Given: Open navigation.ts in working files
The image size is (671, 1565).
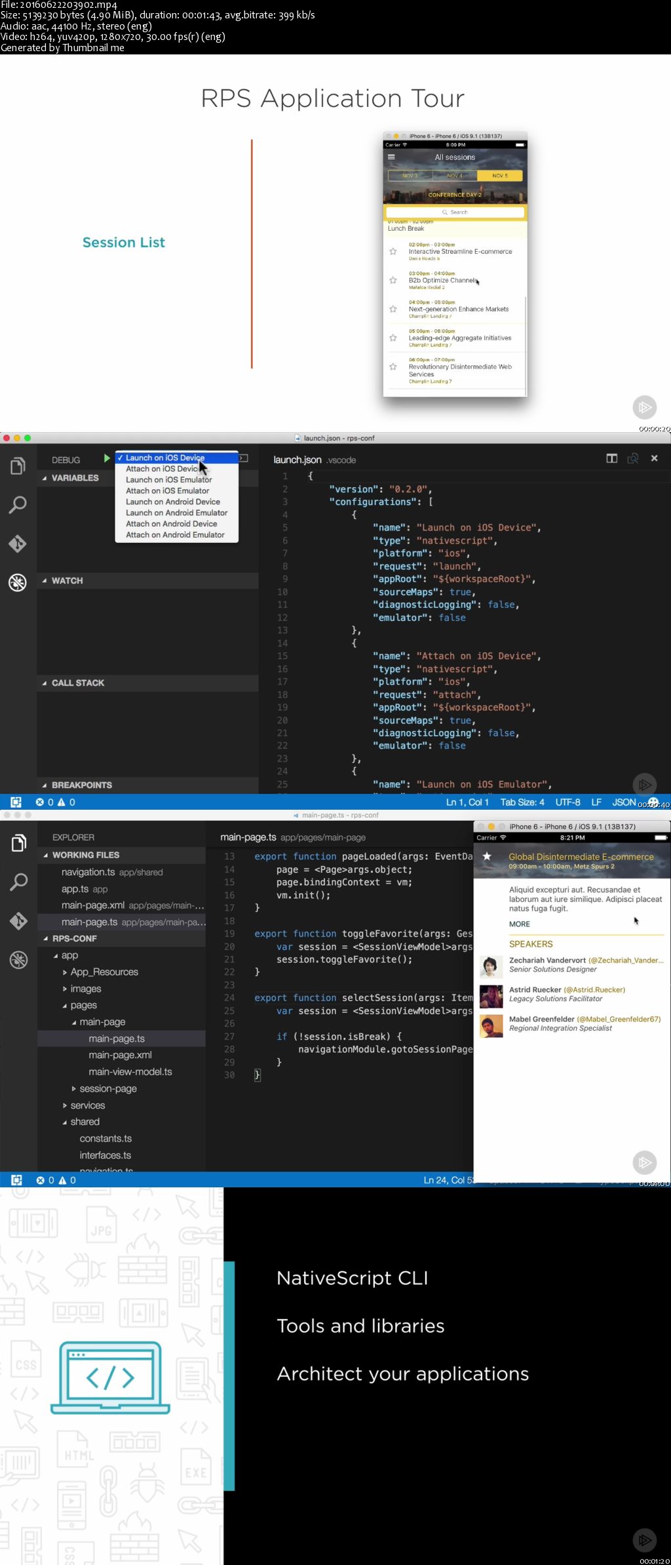Looking at the screenshot, I should click(x=122, y=872).
